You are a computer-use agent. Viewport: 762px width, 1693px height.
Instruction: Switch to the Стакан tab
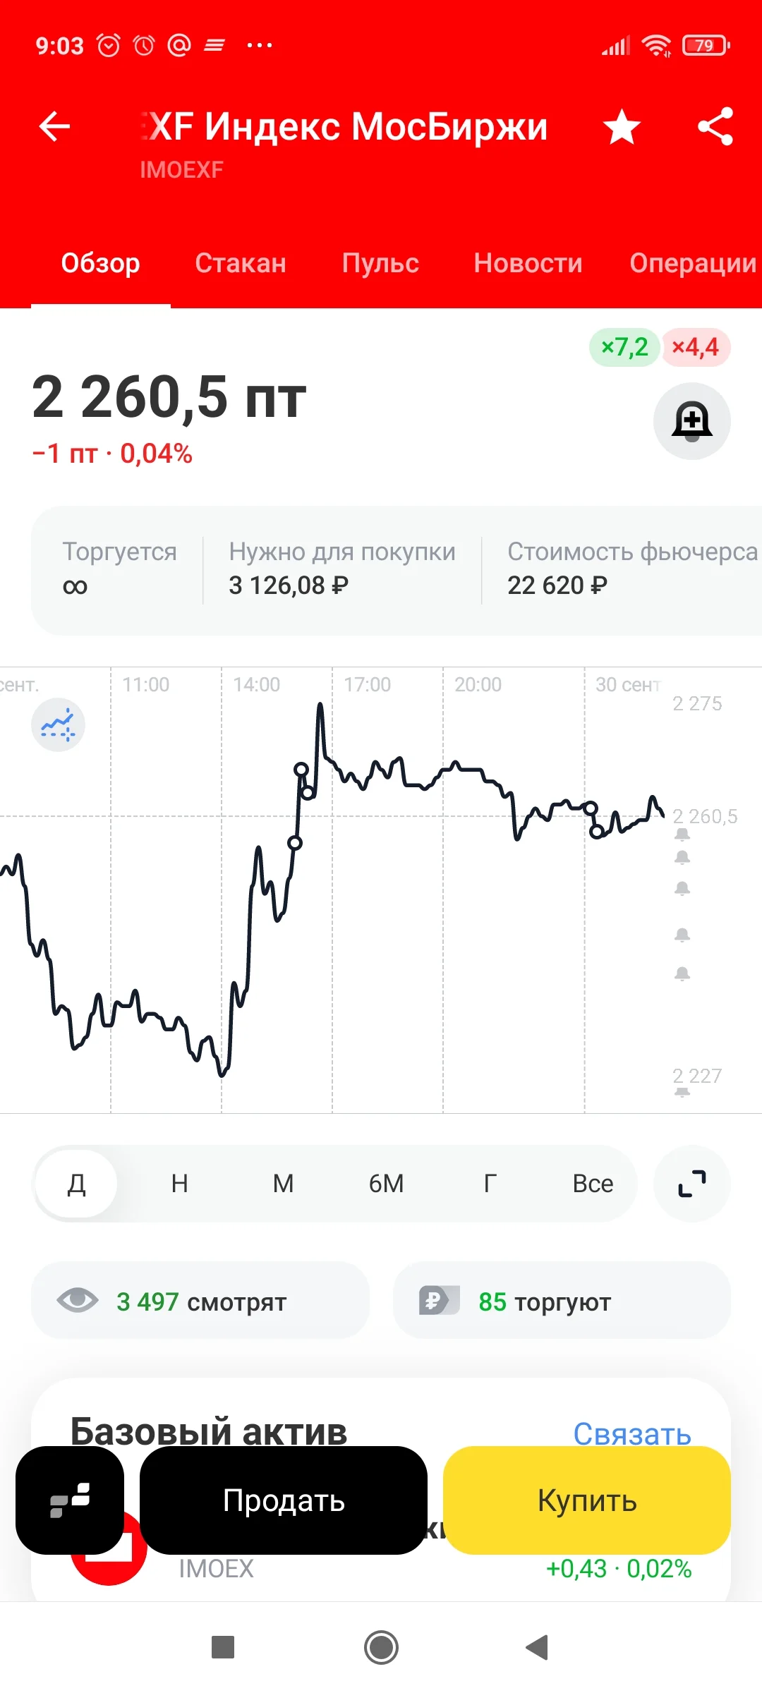241,263
